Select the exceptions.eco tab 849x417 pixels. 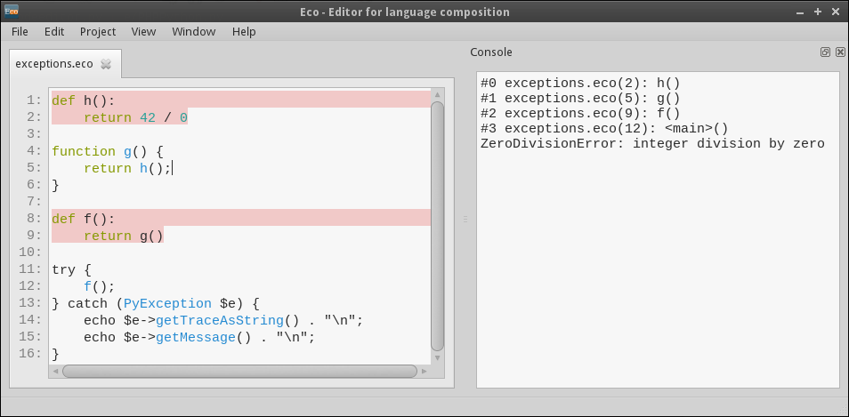click(53, 64)
